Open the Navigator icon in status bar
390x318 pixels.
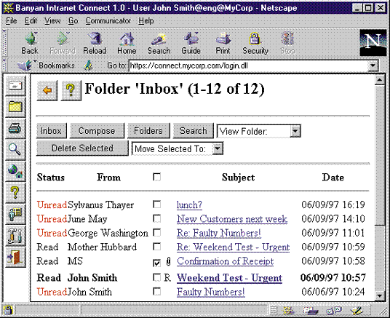pyautogui.click(x=288, y=310)
